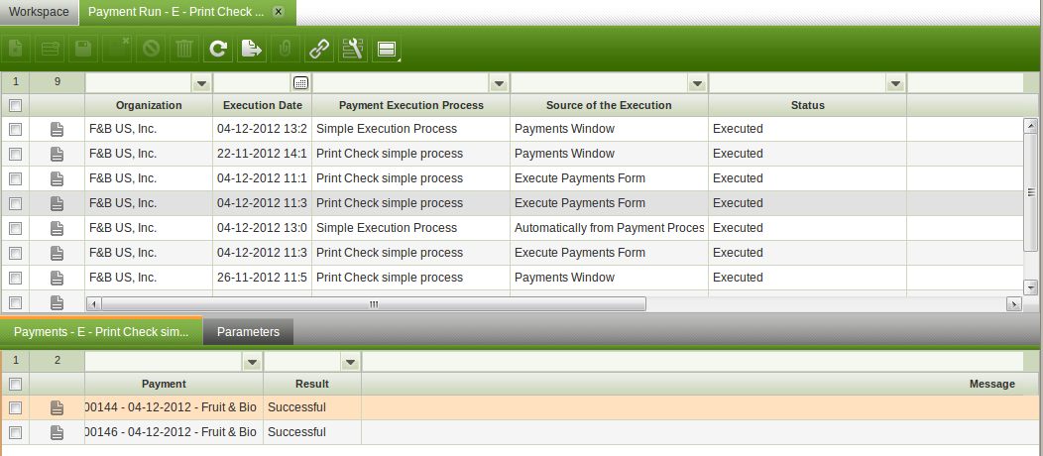Open the Execution Date calendar picker
1043x456 pixels.
pyautogui.click(x=301, y=82)
